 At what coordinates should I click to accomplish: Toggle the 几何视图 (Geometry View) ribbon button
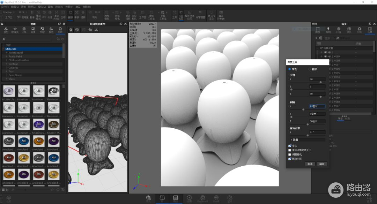[x=181, y=14]
